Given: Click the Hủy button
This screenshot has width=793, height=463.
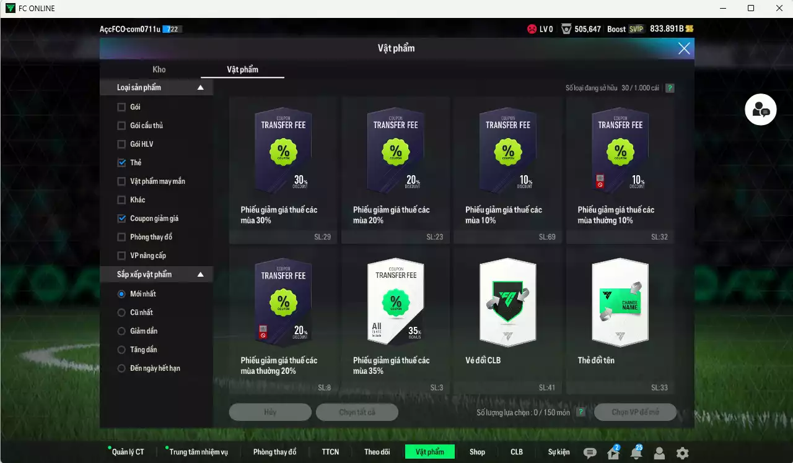Looking at the screenshot, I should tap(270, 412).
